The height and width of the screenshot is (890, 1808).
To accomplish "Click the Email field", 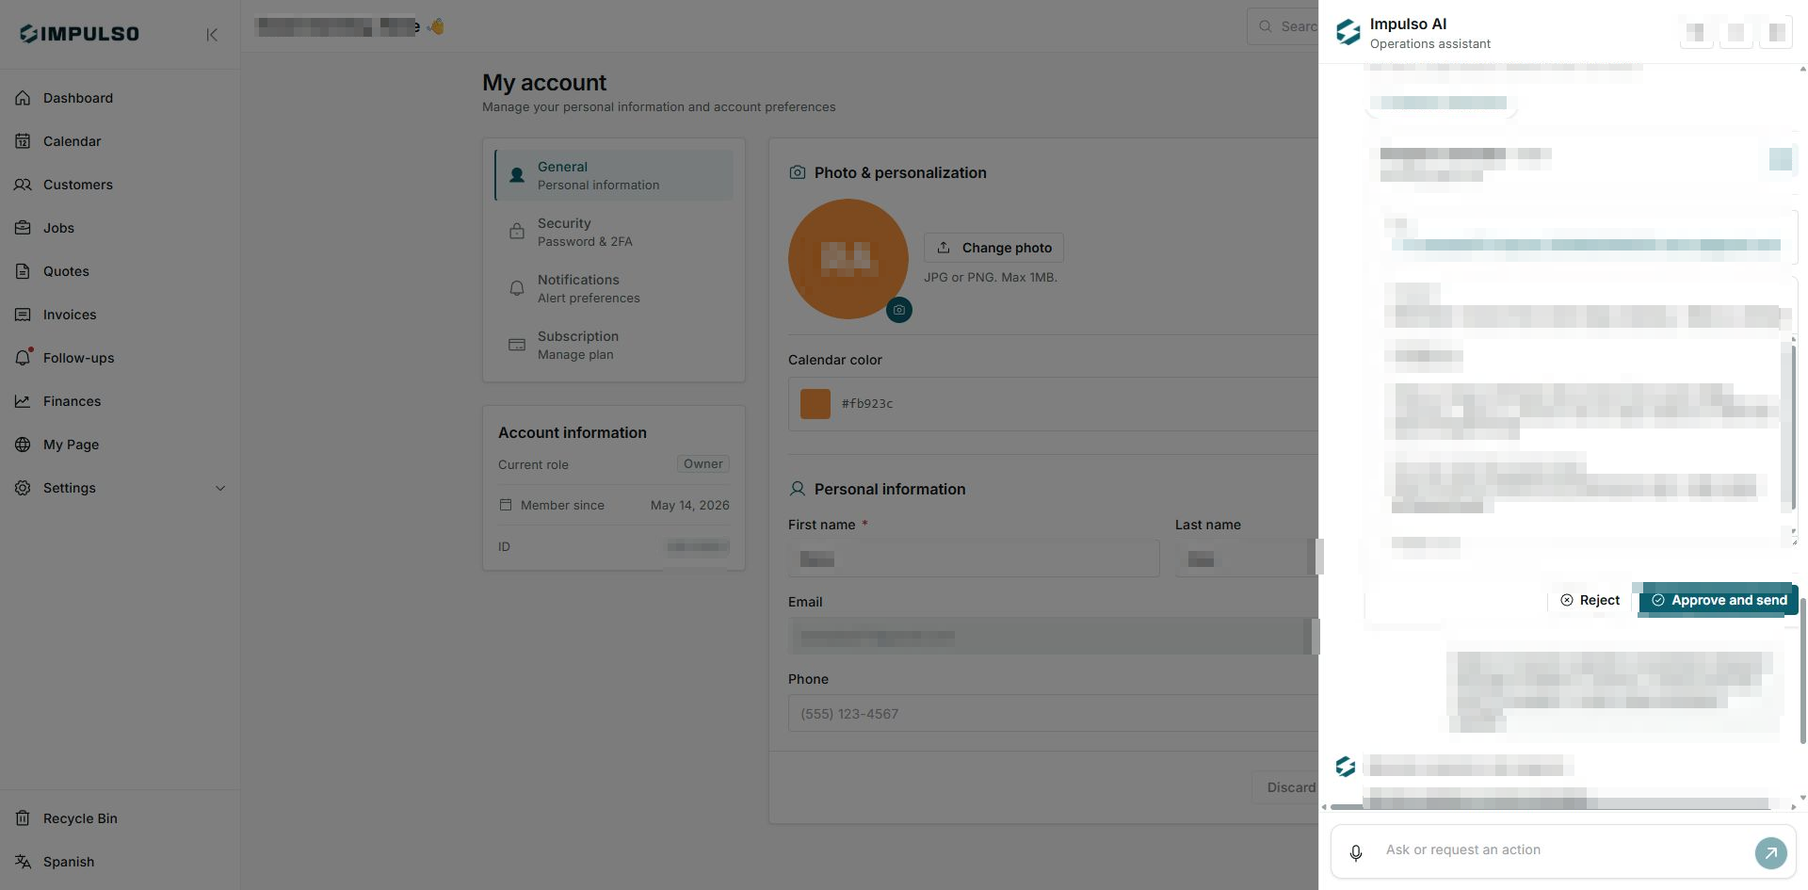I will (x=1053, y=636).
